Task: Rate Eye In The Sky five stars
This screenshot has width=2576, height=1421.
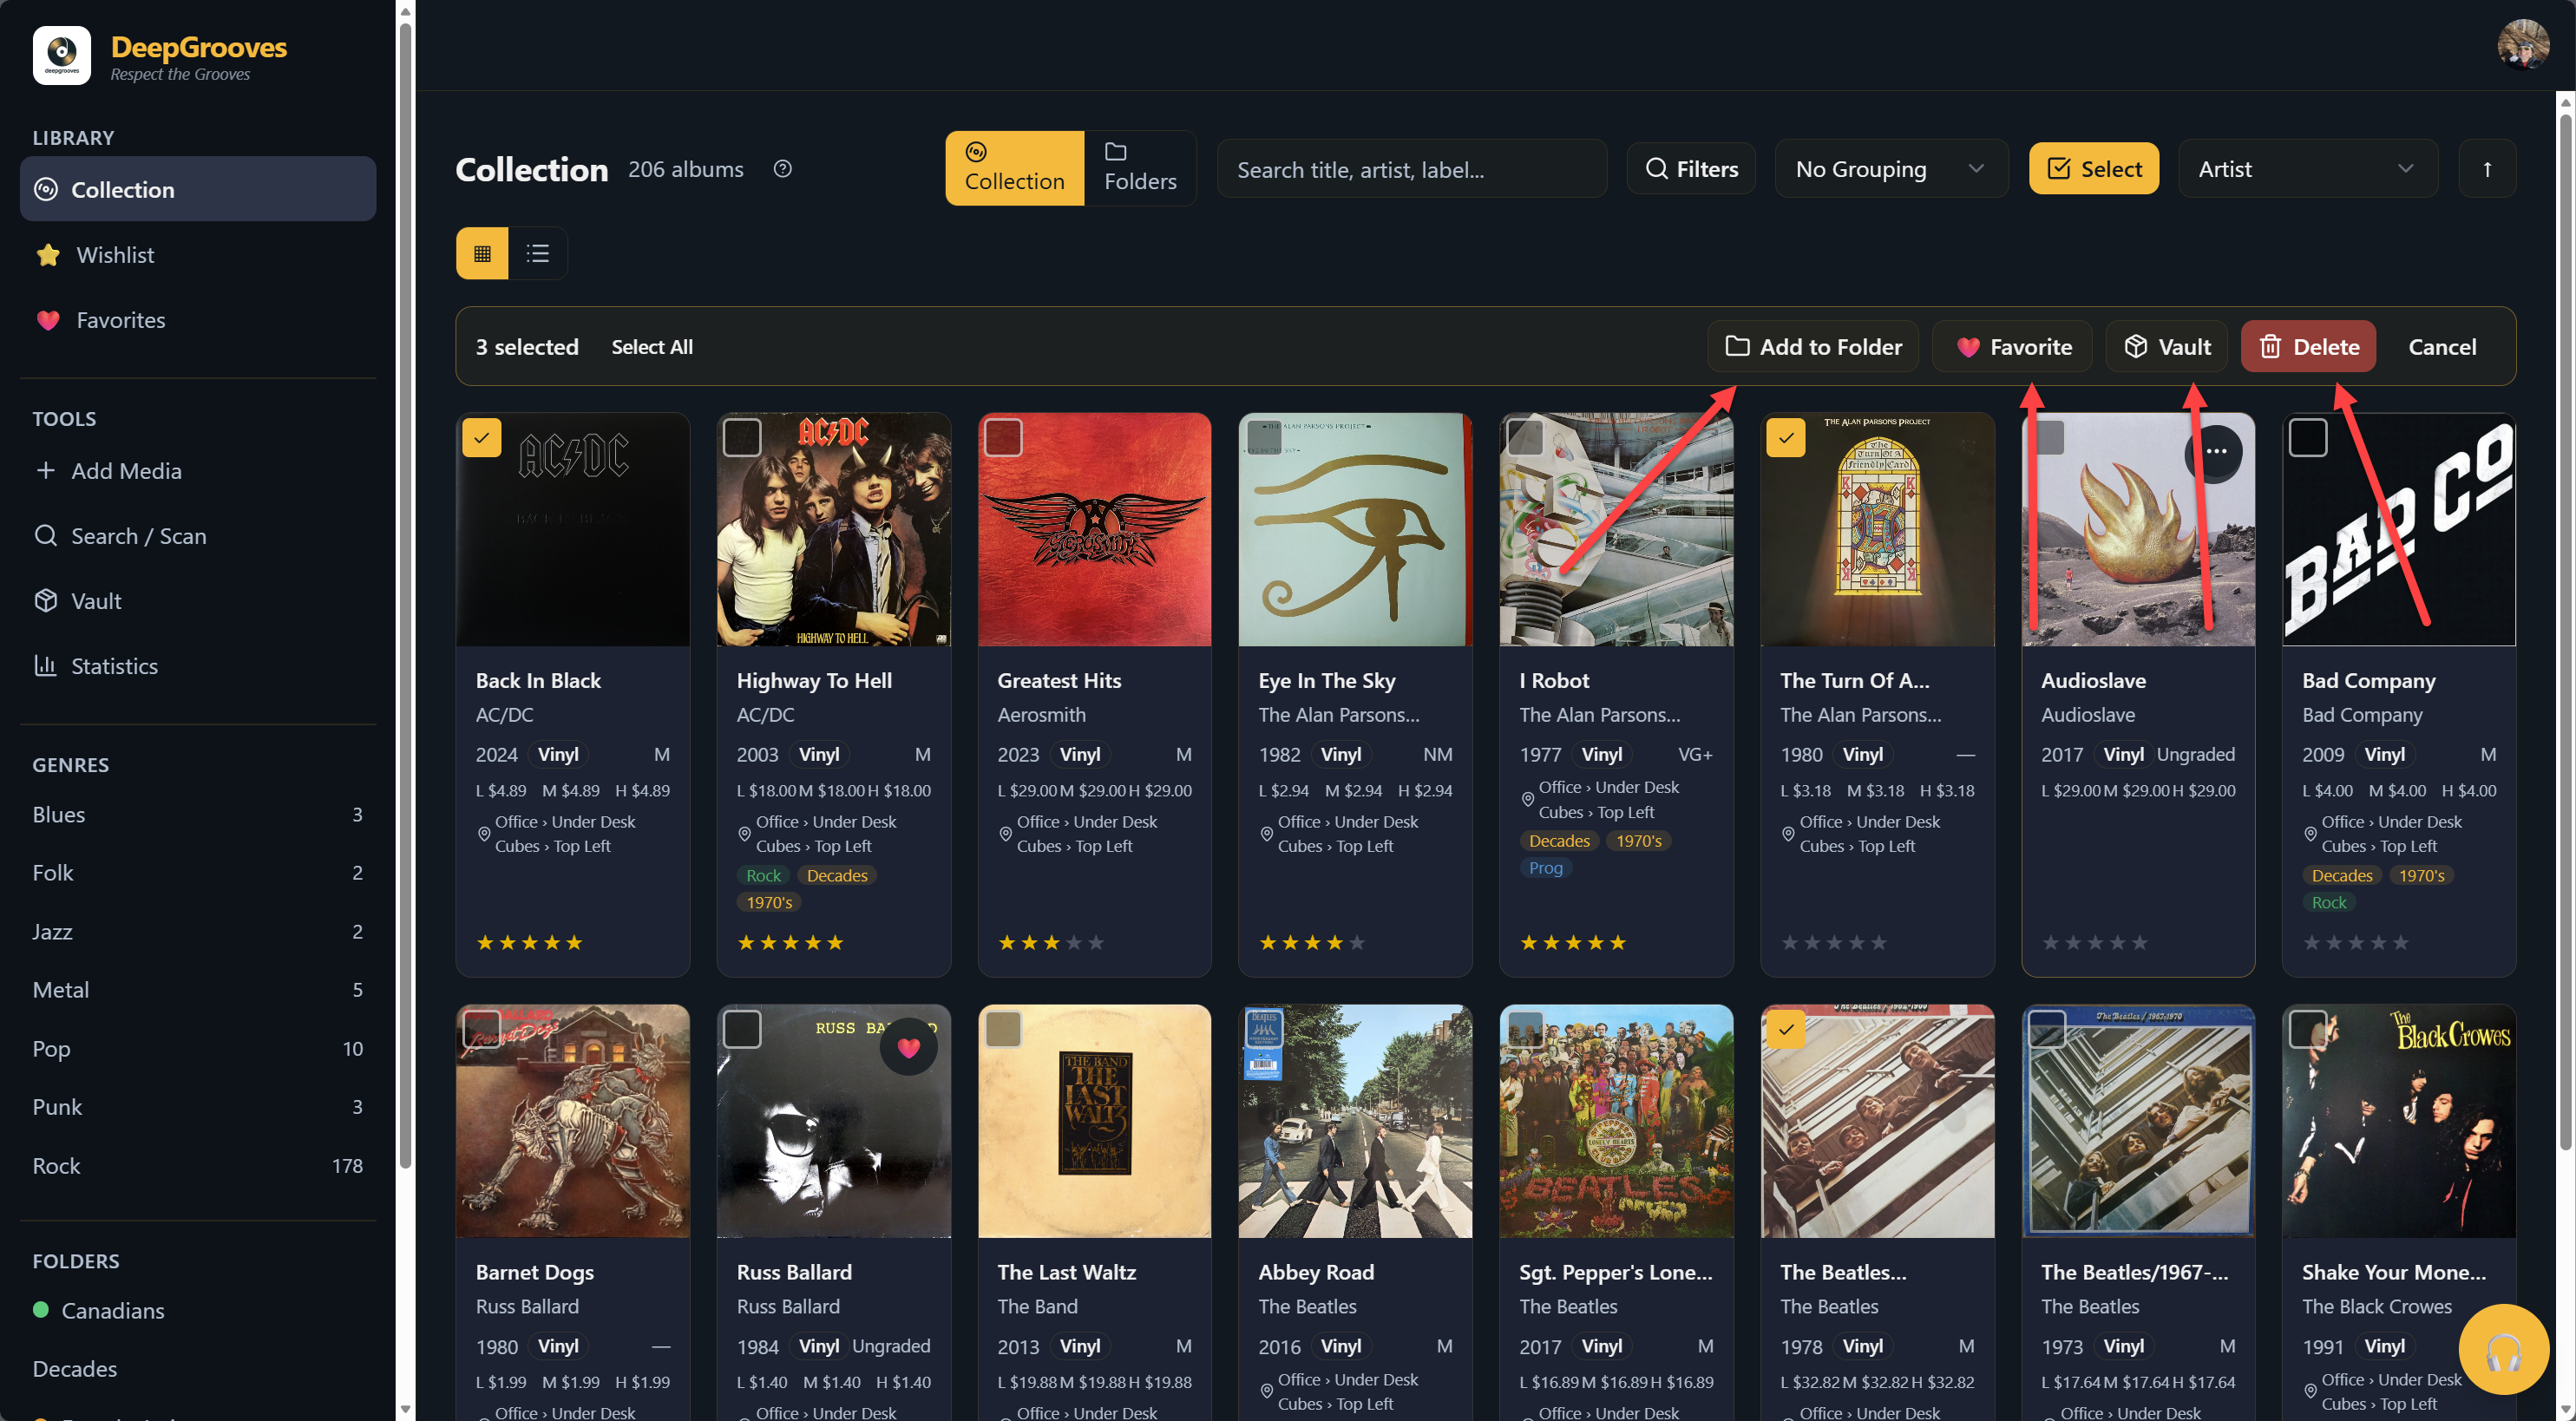Action: coord(1356,942)
